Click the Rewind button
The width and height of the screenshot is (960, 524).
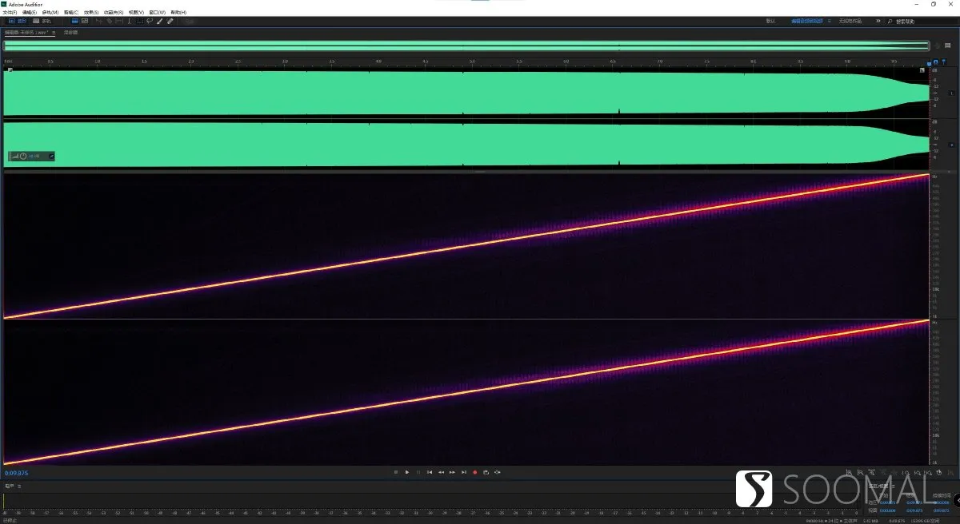[x=441, y=472]
